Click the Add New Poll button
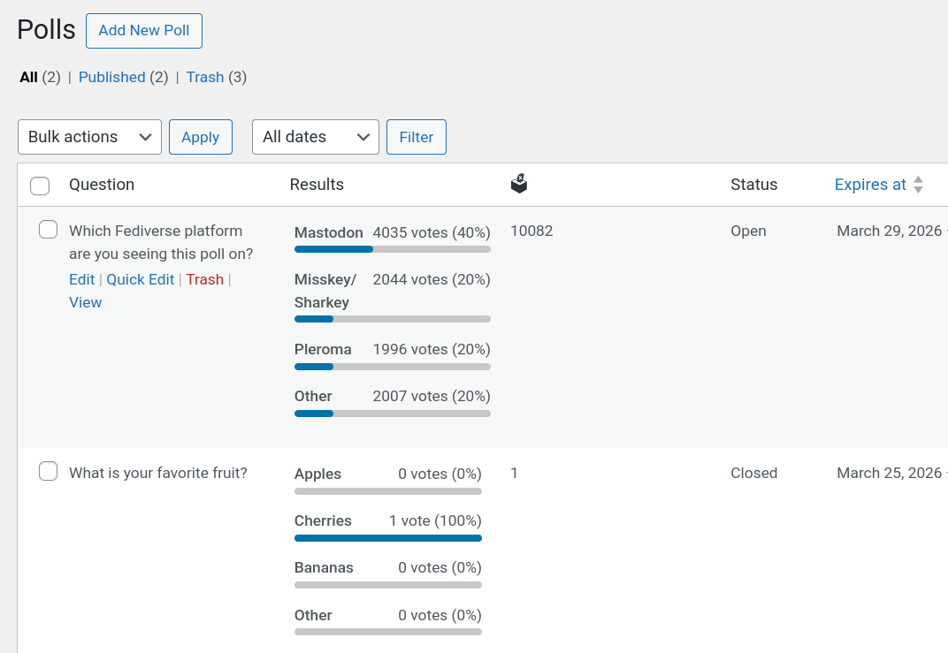 pyautogui.click(x=144, y=31)
